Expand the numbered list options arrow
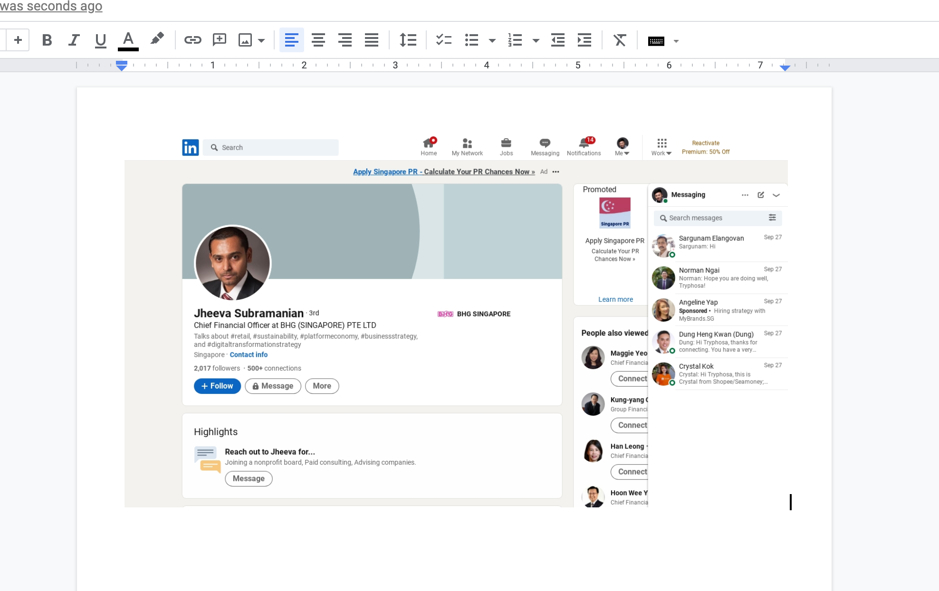 coord(536,41)
